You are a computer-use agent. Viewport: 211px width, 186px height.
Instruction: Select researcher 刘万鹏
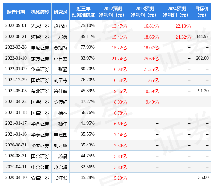(x=61, y=146)
